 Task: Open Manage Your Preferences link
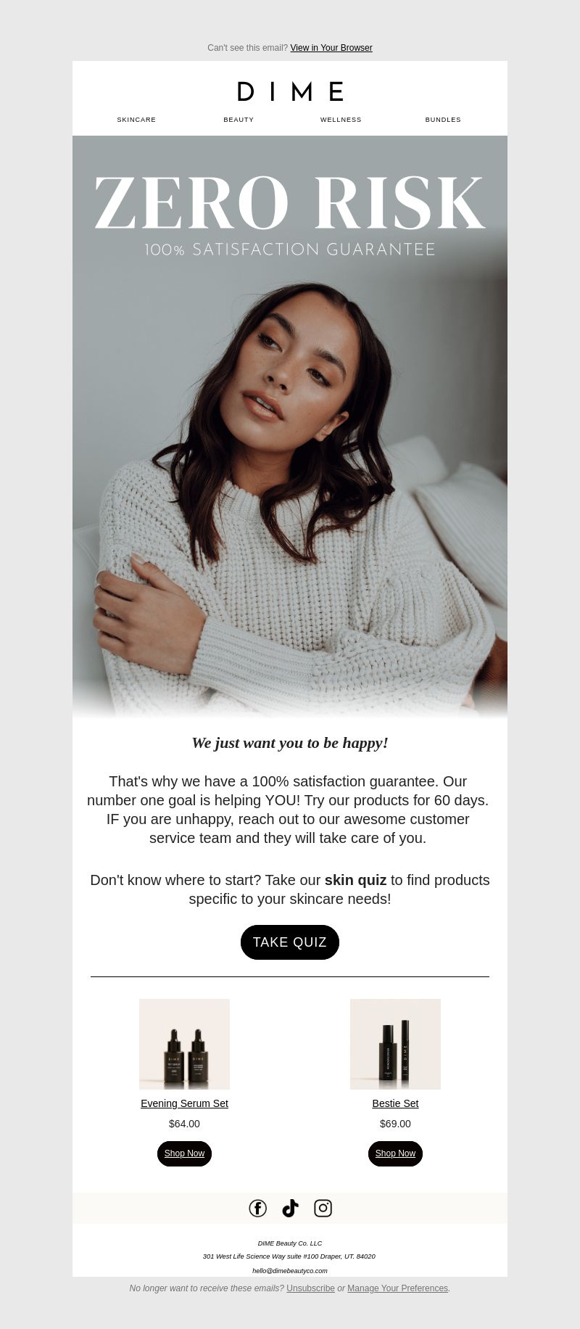coord(397,1288)
